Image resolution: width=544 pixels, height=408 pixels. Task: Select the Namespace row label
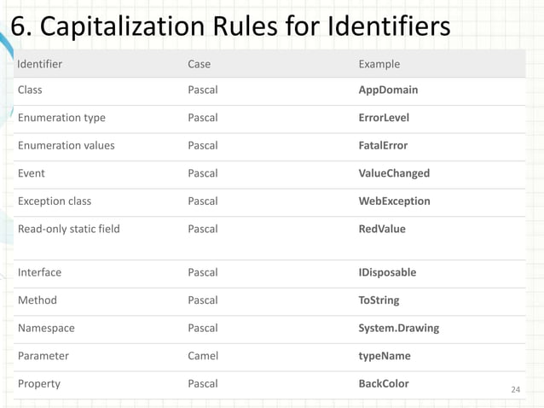coord(46,328)
